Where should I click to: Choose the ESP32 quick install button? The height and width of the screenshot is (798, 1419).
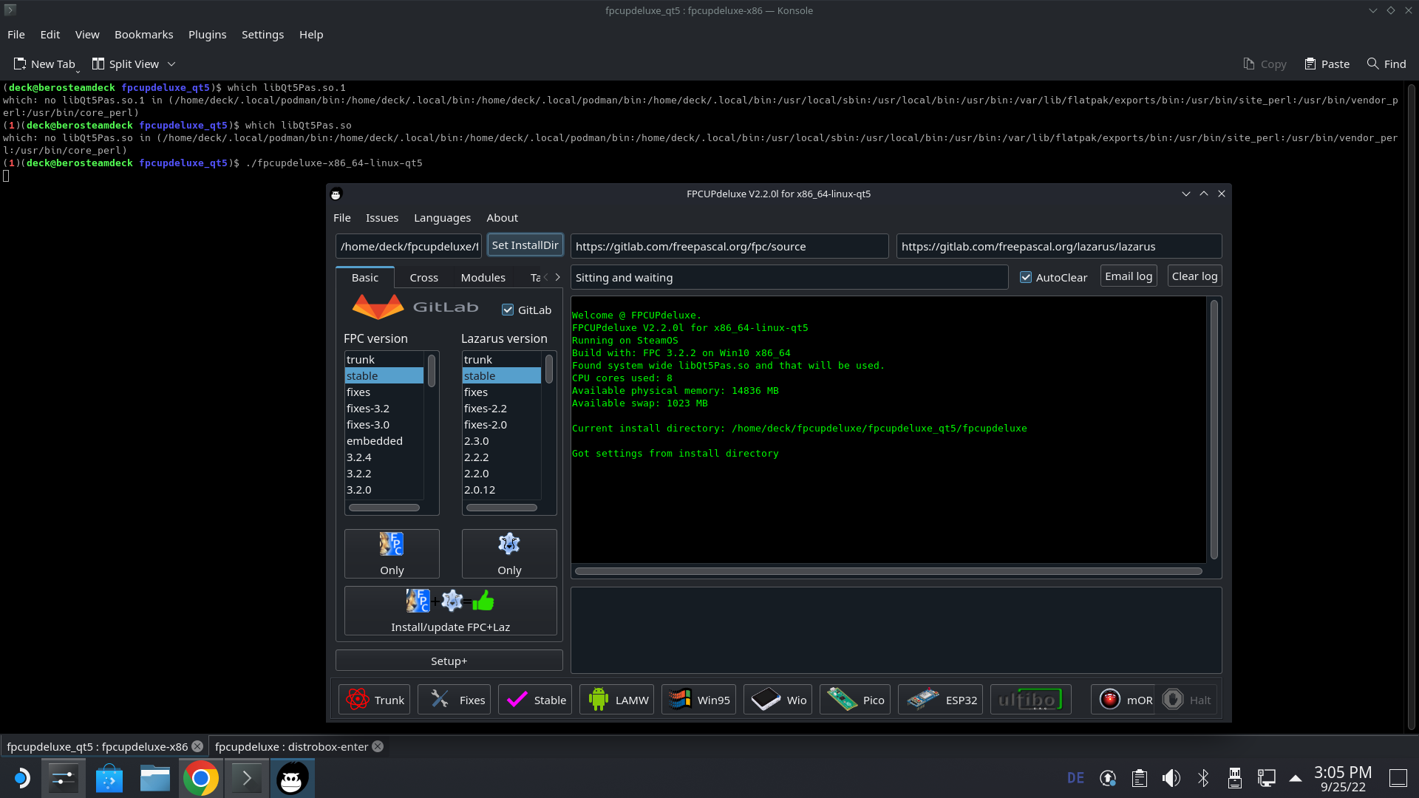(x=940, y=700)
